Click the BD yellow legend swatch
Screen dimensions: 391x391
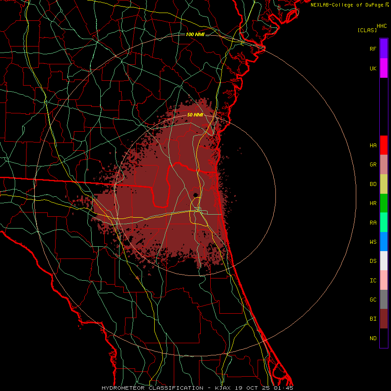point(384,184)
